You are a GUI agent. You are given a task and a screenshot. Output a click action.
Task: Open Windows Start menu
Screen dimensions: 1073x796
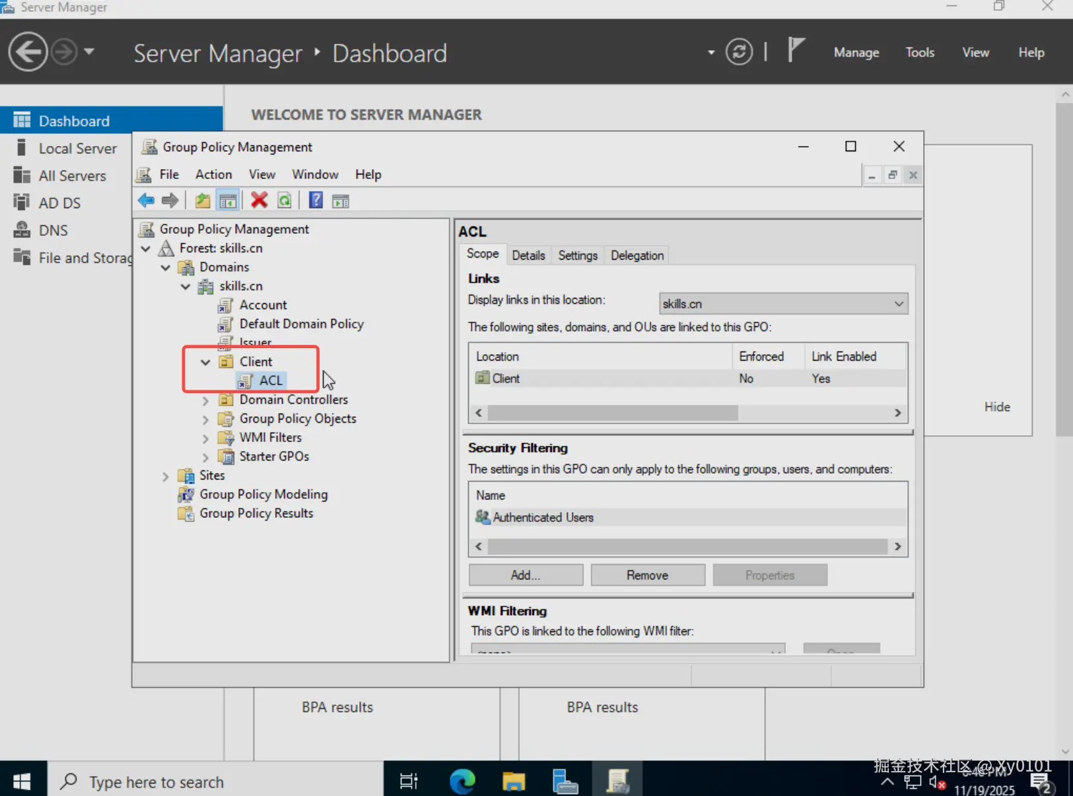click(x=22, y=781)
